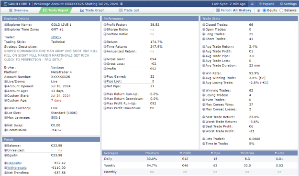Click the info icon left of Equity radio

[258, 10]
